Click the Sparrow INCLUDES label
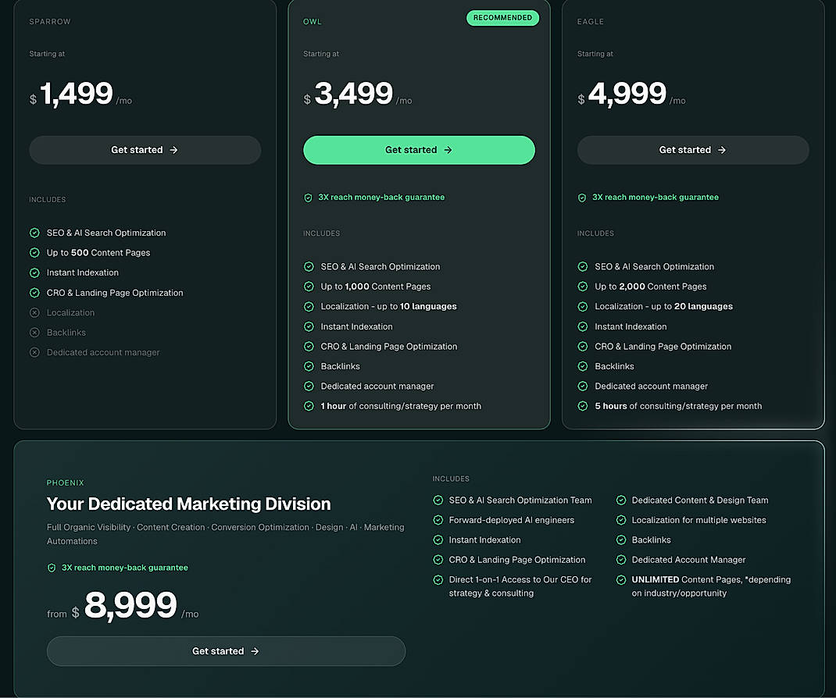Image resolution: width=836 pixels, height=698 pixels. pyautogui.click(x=48, y=199)
